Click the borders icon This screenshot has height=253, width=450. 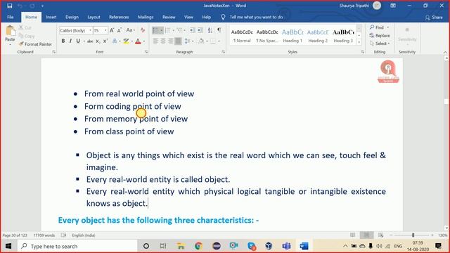tap(213, 41)
